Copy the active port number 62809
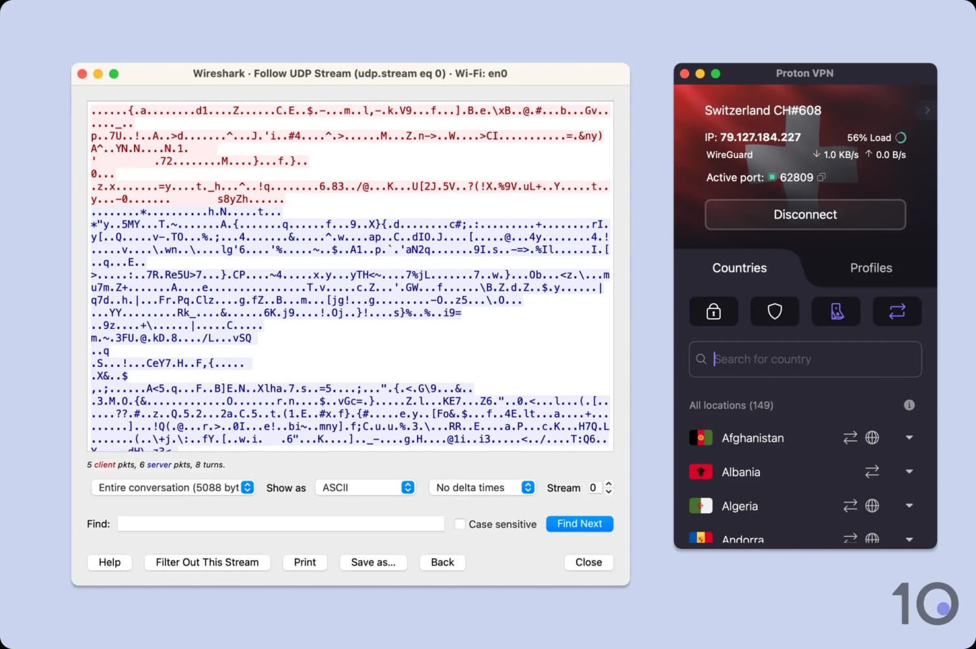The image size is (976, 649). click(x=822, y=177)
